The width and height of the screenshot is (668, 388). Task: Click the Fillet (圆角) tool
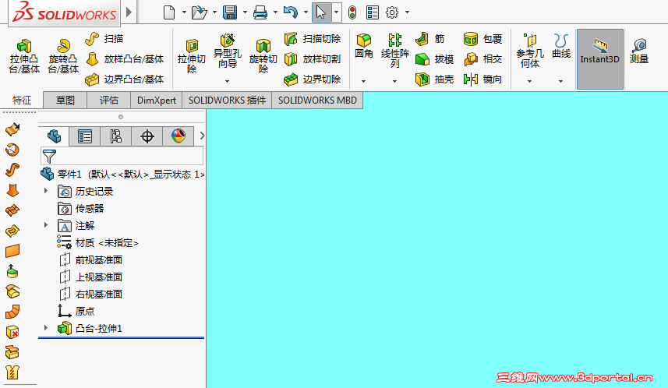364,46
